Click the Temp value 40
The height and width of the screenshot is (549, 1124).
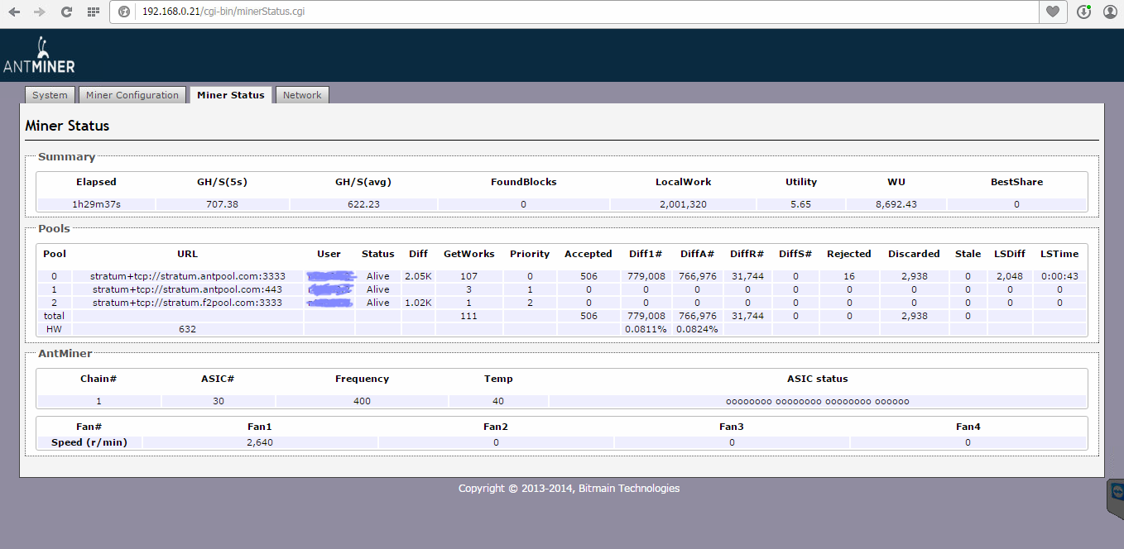(x=497, y=401)
